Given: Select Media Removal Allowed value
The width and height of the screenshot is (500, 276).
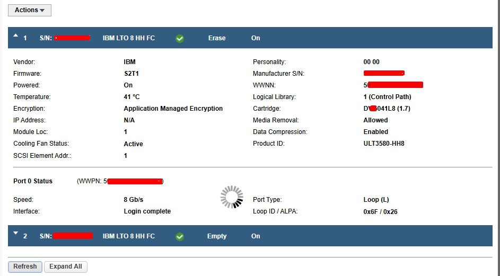Looking at the screenshot, I should [x=375, y=120].
